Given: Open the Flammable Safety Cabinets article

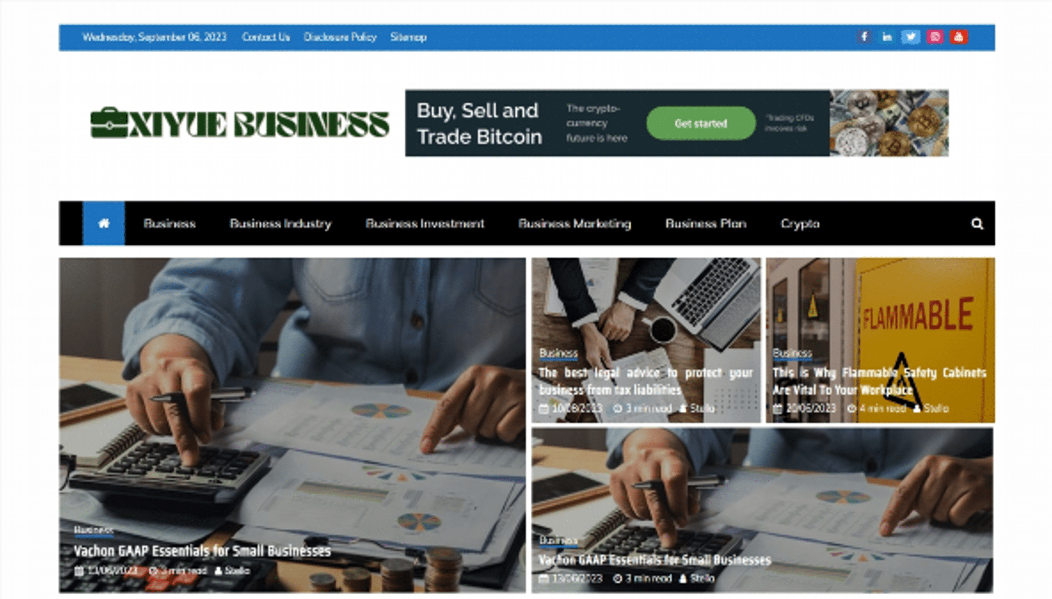Looking at the screenshot, I should pos(879,381).
